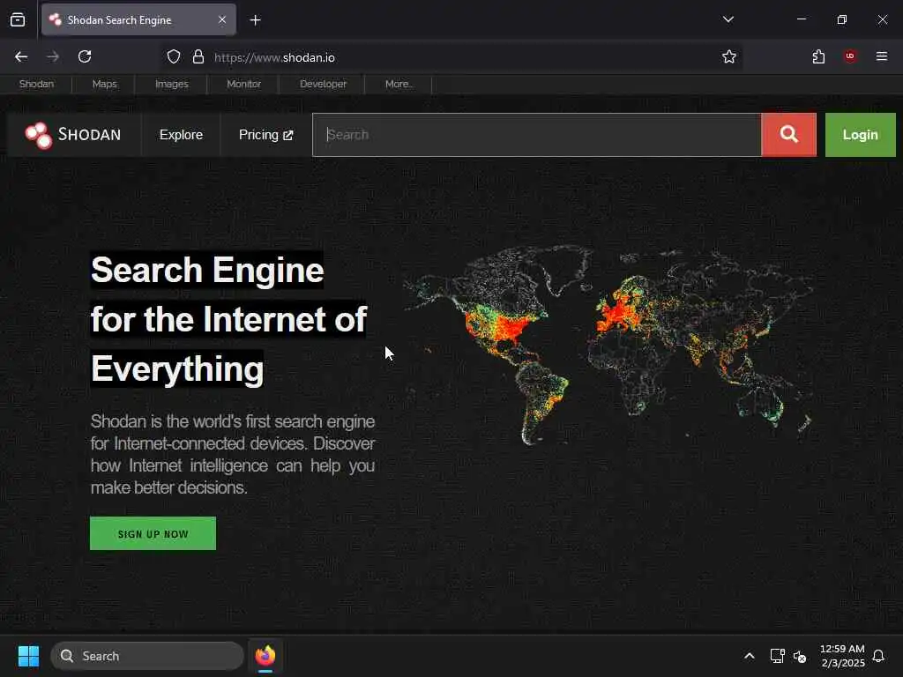Click the red search magnifier button
This screenshot has height=677, width=903.
(788, 135)
